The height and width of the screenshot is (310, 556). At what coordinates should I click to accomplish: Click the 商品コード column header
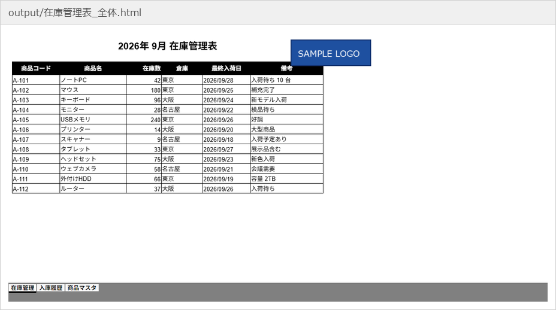click(36, 68)
